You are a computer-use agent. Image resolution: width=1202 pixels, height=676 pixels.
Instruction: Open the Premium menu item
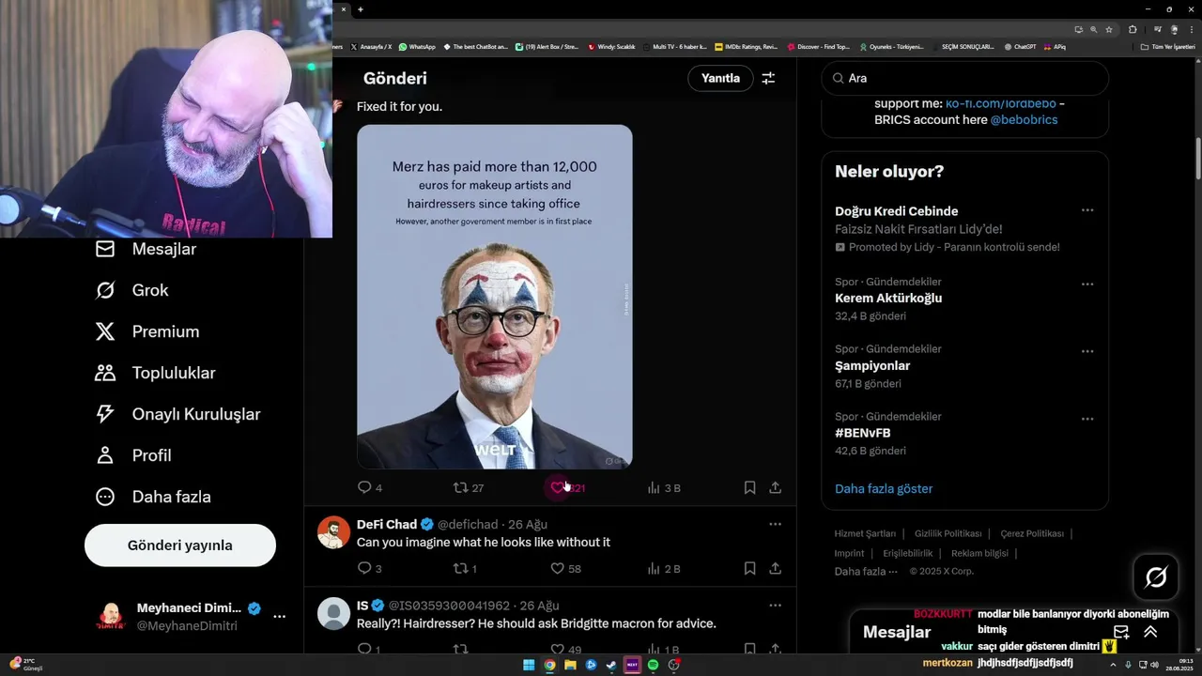click(146, 331)
